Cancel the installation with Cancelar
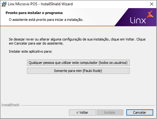157x119 pixels. point(140,112)
